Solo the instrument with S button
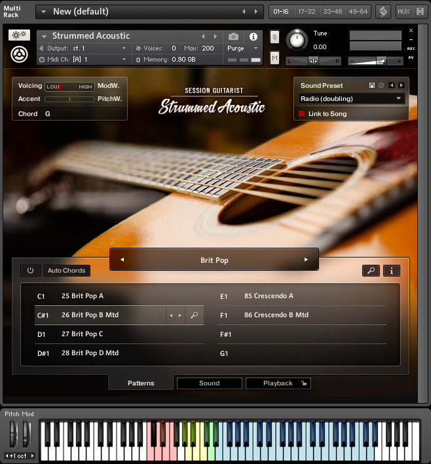The width and height of the screenshot is (431, 464). [274, 37]
